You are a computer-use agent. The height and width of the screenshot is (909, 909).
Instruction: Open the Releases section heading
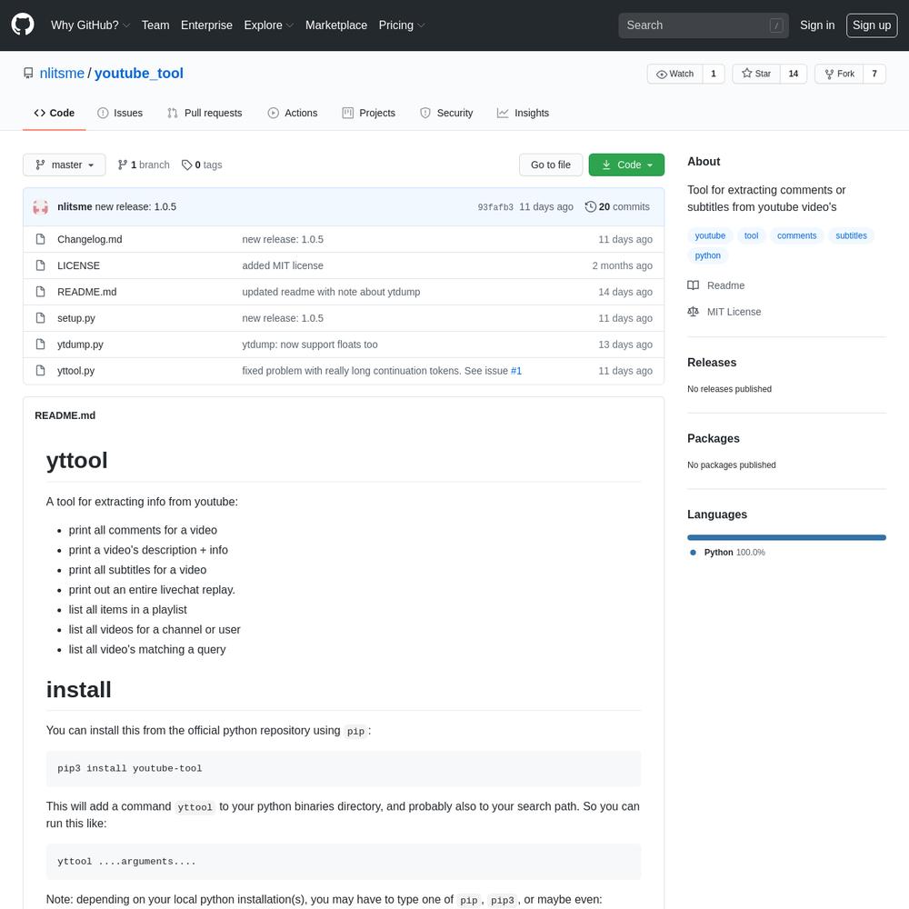pyautogui.click(x=712, y=363)
